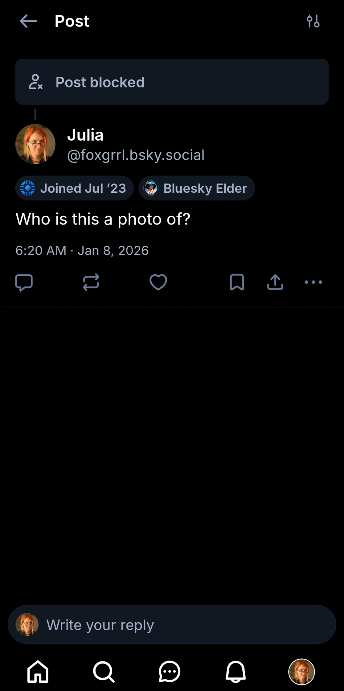This screenshot has height=691, width=344.
Task: Like the post with heart icon
Action: point(158,282)
